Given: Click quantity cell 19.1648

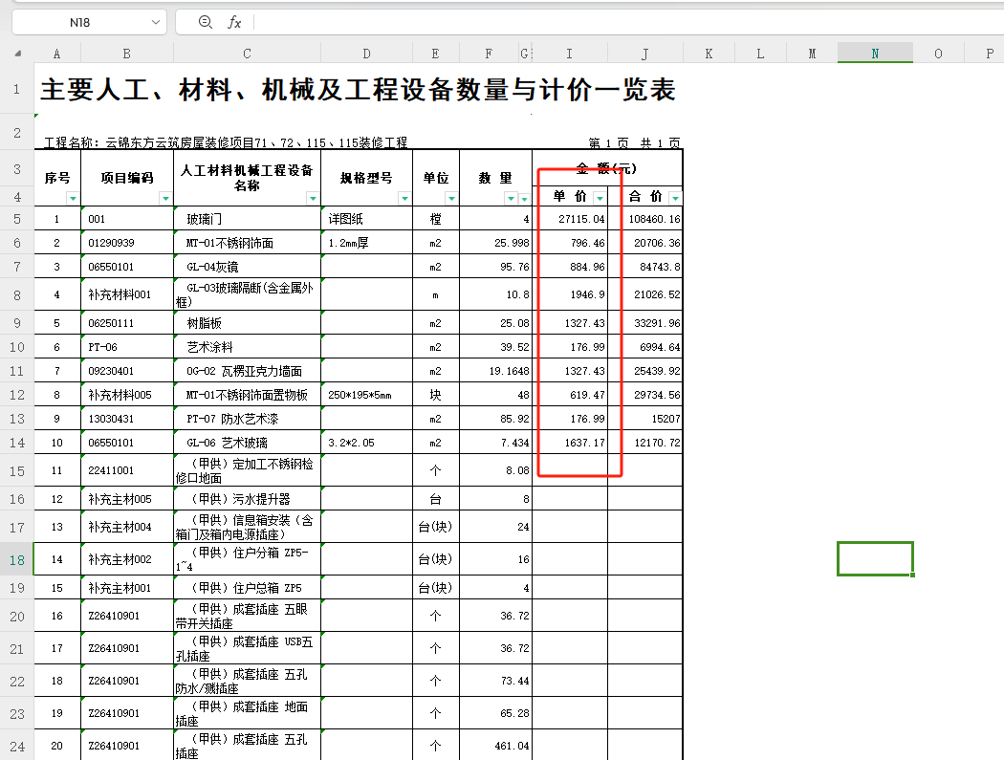Looking at the screenshot, I should coord(495,371).
